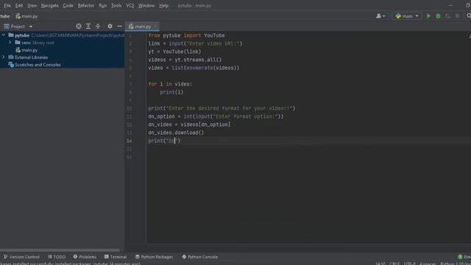Open the VCS menu
The height and width of the screenshot is (265, 471).
click(130, 6)
